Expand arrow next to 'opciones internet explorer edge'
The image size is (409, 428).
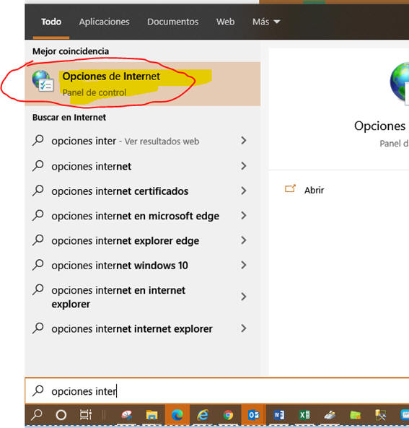pyautogui.click(x=244, y=240)
